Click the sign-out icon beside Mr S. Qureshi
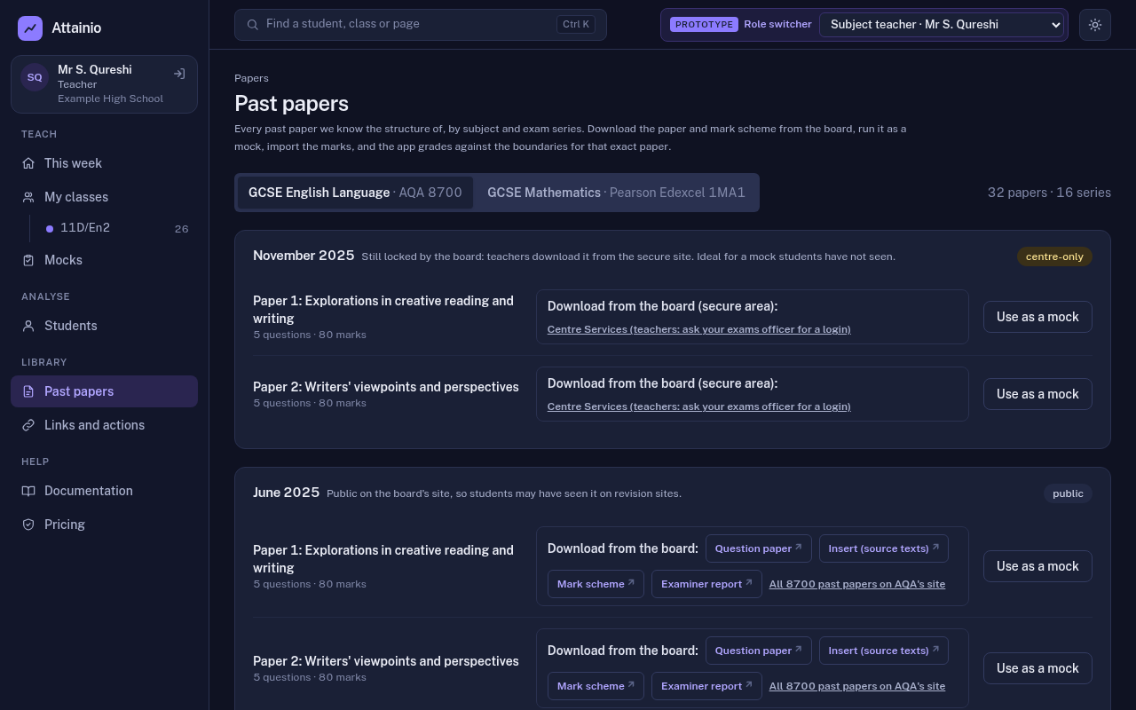The height and width of the screenshot is (710, 1136). pos(179,75)
